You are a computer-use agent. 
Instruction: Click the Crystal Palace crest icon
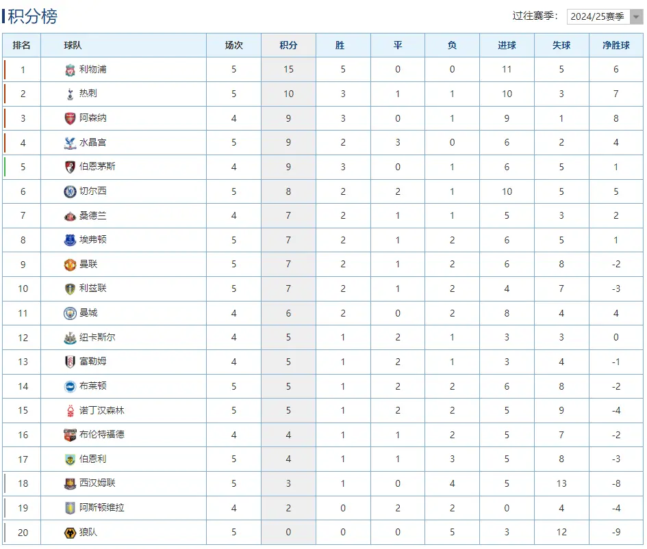click(x=70, y=143)
